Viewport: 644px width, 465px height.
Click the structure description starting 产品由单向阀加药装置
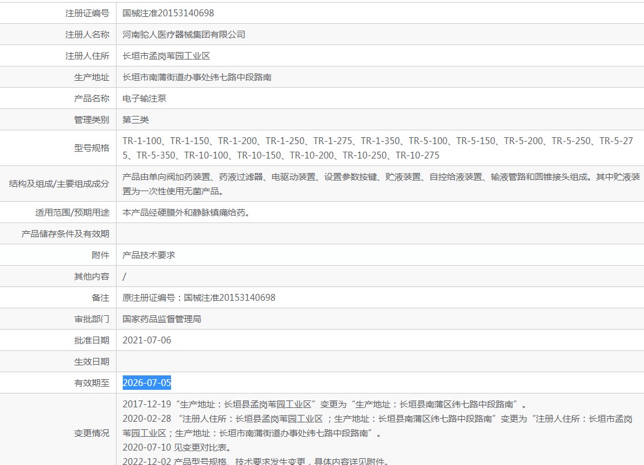(x=381, y=184)
